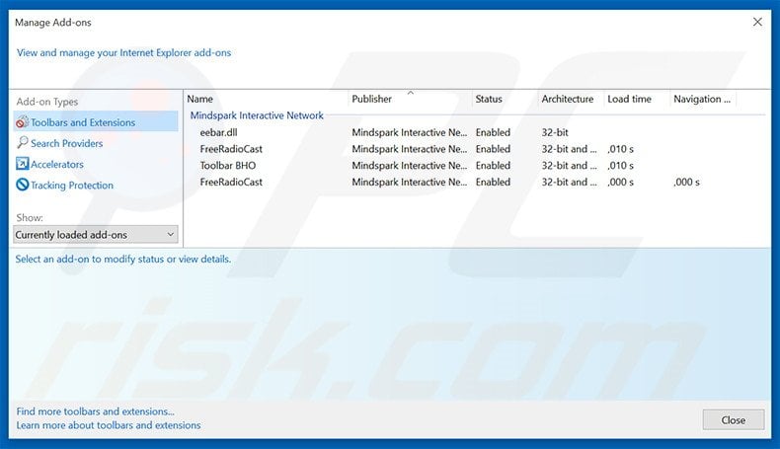Sort by the Architecture column header

coord(568,99)
